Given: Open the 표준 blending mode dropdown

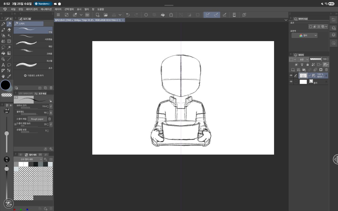Looking at the screenshot, I should [303, 59].
